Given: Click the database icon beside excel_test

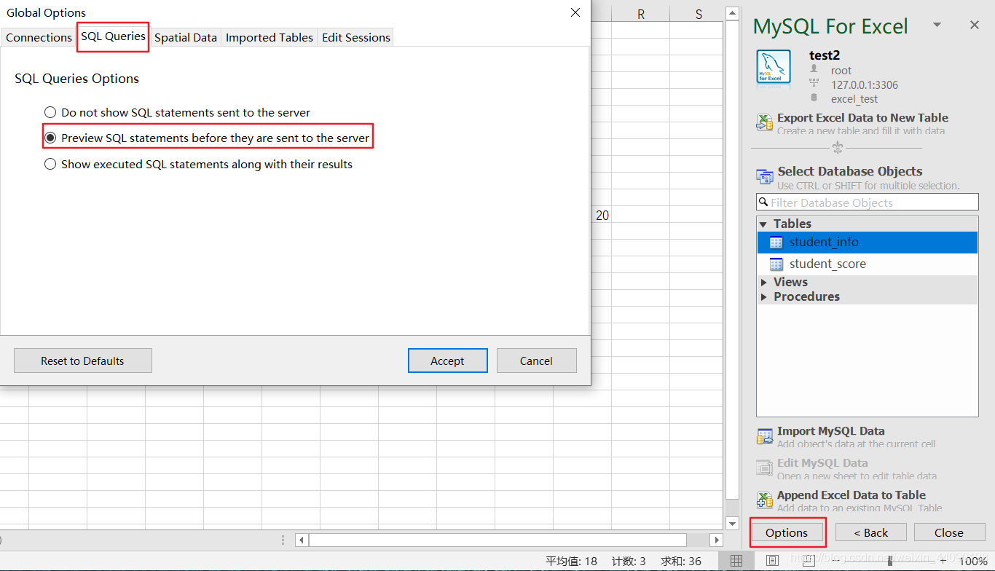Looking at the screenshot, I should pyautogui.click(x=814, y=98).
